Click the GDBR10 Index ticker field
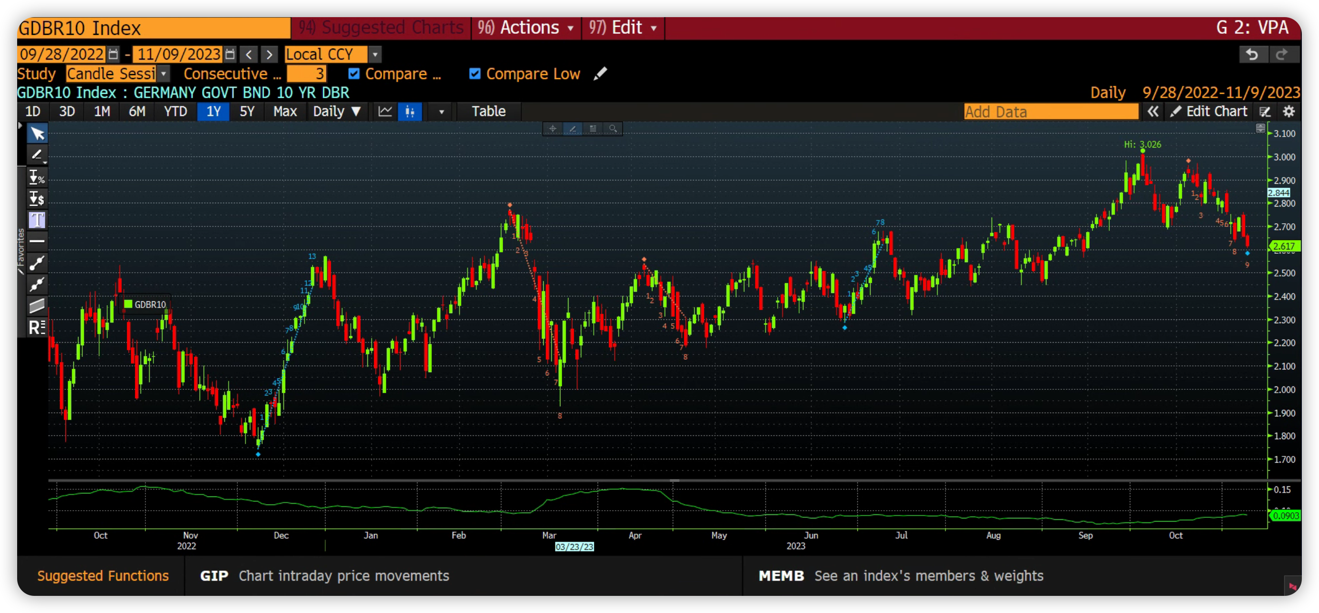This screenshot has height=613, width=1319. pos(153,28)
